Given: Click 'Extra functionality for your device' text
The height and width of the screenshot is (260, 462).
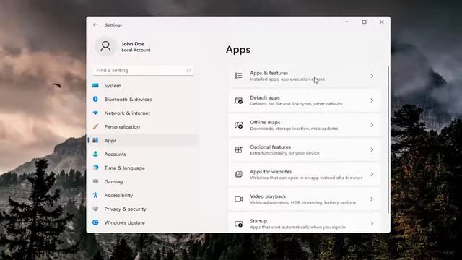Looking at the screenshot, I should (284, 153).
